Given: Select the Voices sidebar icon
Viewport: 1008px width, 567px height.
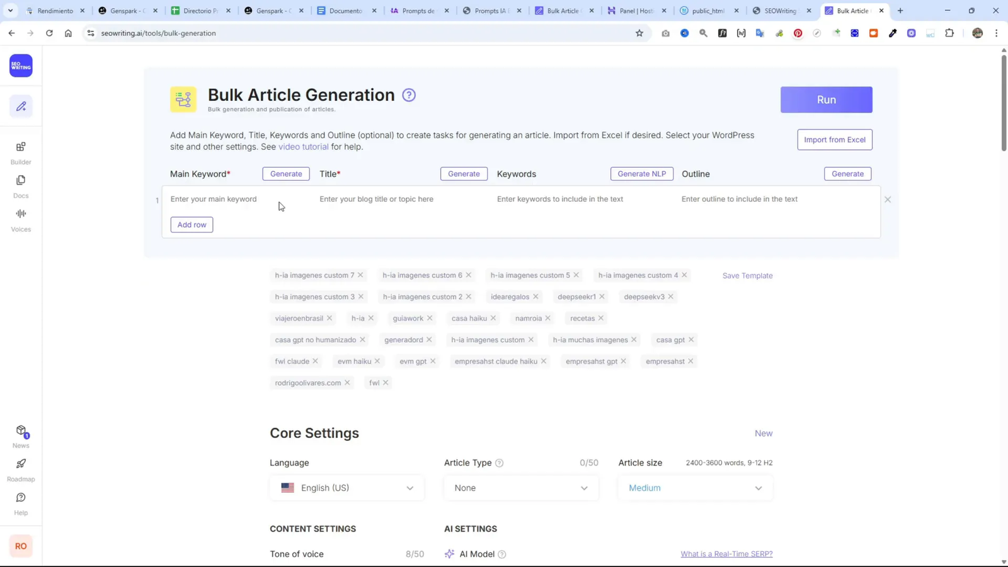Looking at the screenshot, I should [x=21, y=219].
